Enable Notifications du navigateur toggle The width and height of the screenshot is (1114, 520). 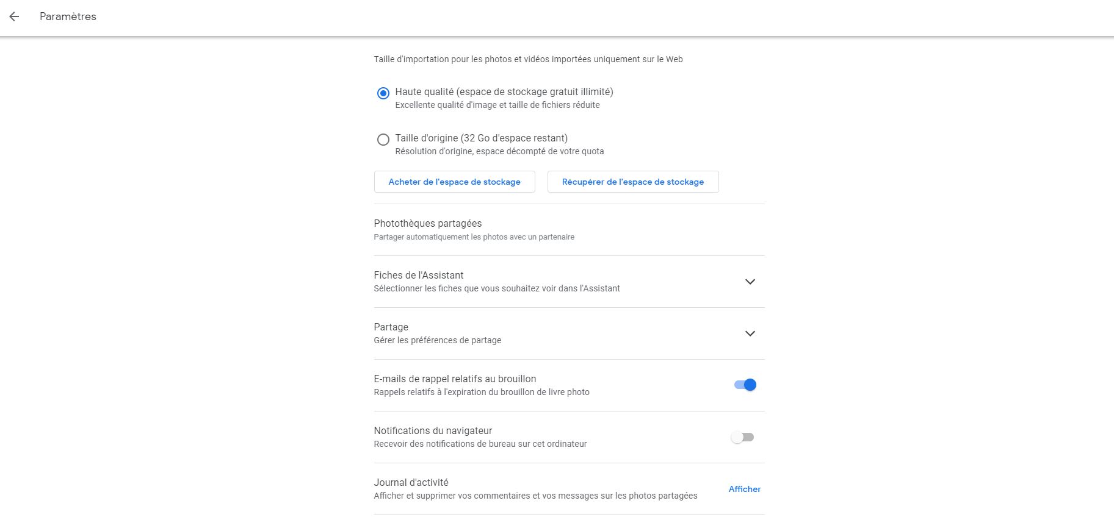(x=742, y=437)
